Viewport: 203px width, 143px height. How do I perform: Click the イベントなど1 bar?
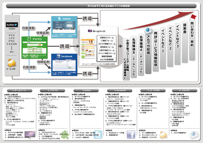tap(163, 48)
